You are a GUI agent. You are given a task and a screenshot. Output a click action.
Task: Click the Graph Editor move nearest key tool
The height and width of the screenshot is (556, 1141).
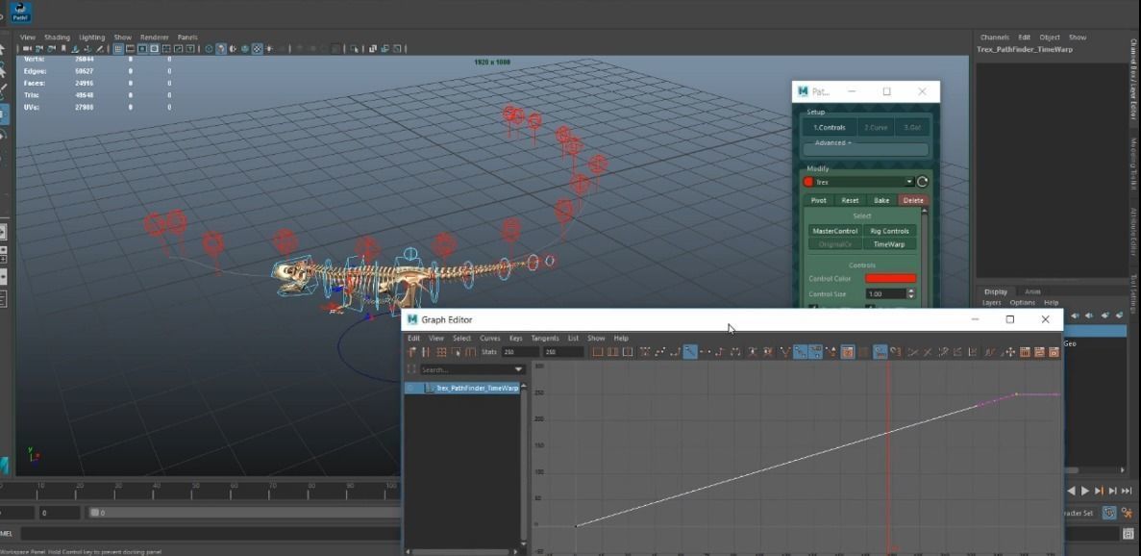412,352
